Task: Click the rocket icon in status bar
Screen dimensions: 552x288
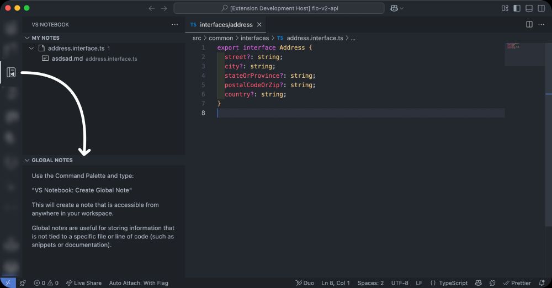Action: [23, 282]
